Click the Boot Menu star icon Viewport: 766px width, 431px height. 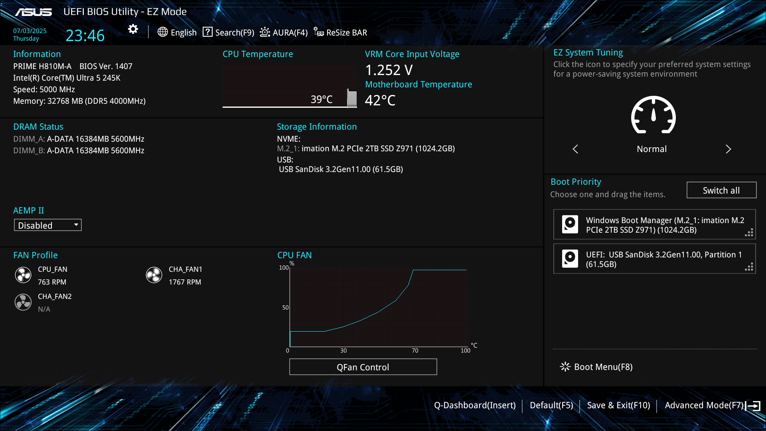click(x=565, y=367)
